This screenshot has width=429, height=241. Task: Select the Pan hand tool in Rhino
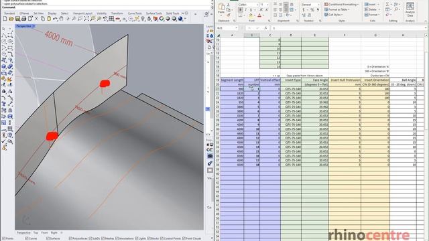62,19
